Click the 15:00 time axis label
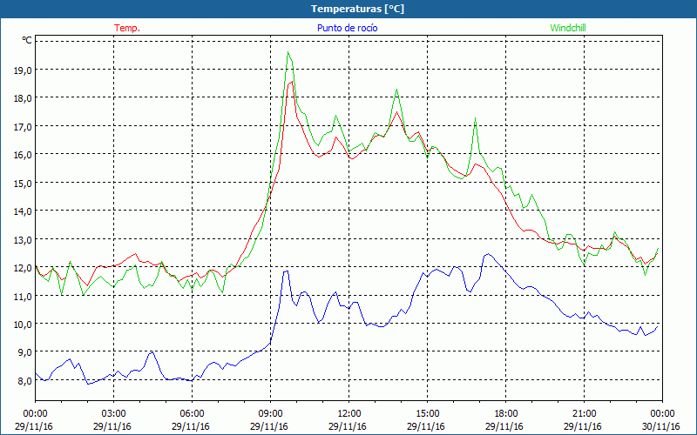 pyautogui.click(x=427, y=414)
